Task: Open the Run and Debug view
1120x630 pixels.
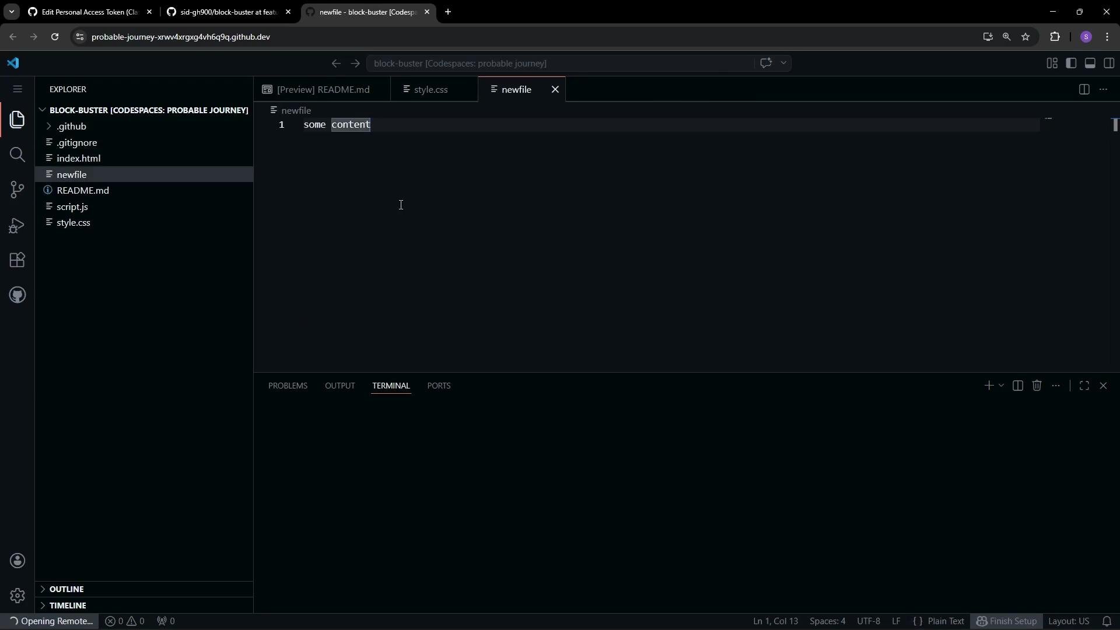Action: pos(17,225)
